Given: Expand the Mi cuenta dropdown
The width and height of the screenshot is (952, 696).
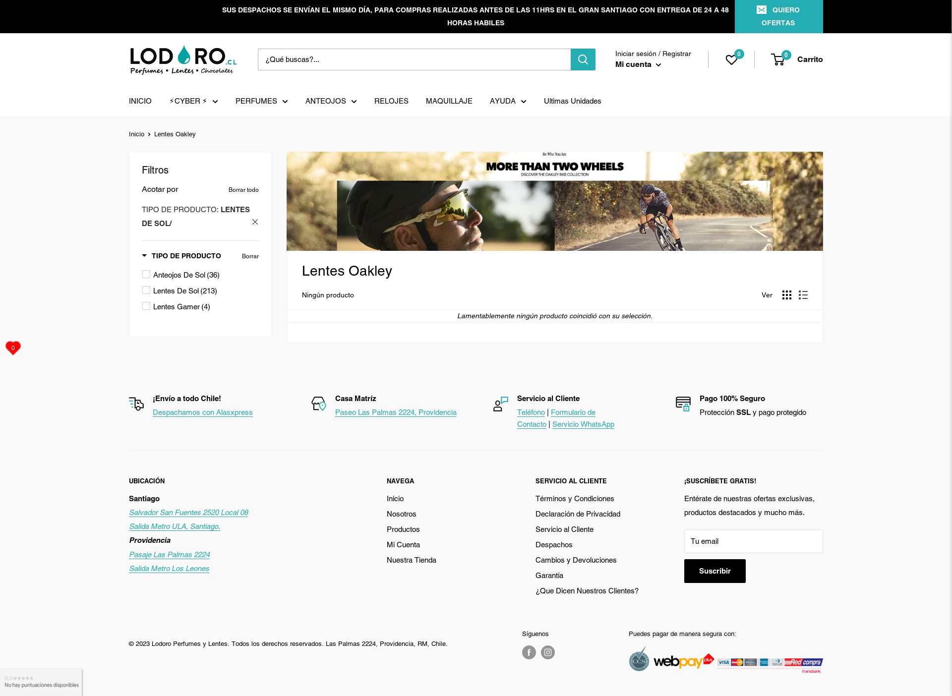Looking at the screenshot, I should [638, 64].
